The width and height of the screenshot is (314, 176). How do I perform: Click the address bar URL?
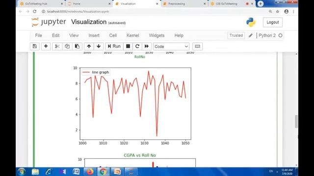tap(78, 12)
